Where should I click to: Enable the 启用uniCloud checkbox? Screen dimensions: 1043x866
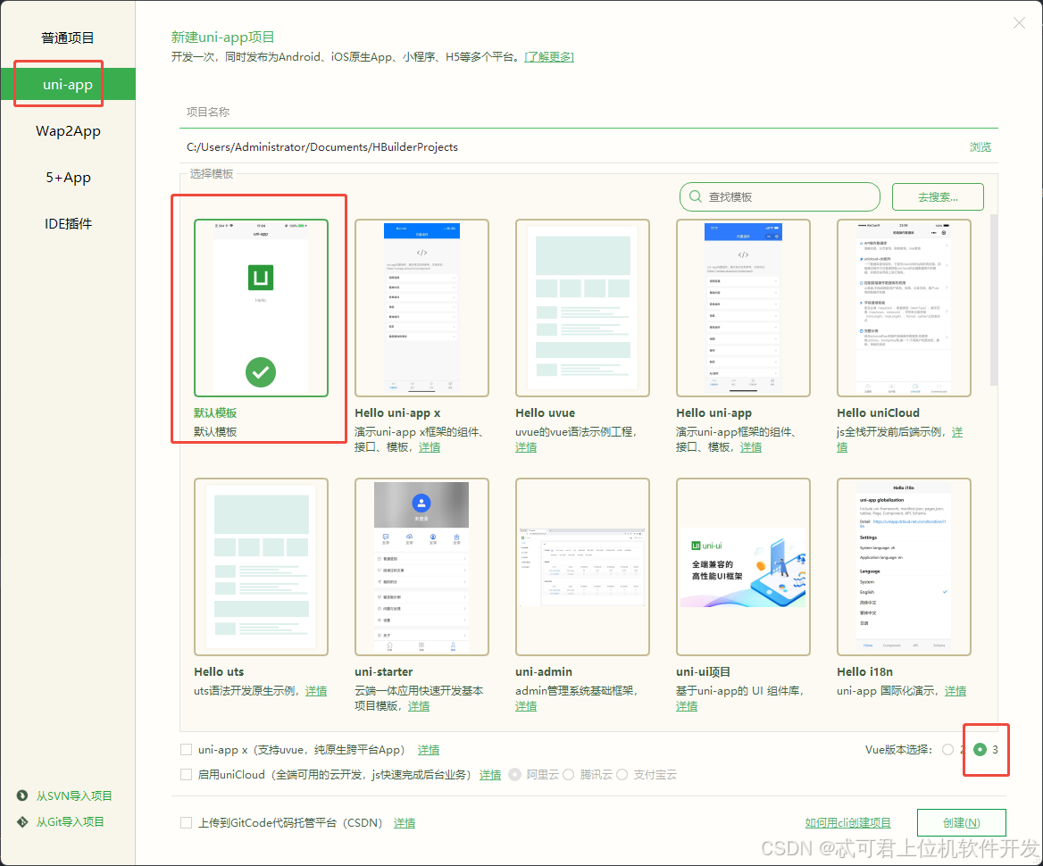(x=187, y=775)
